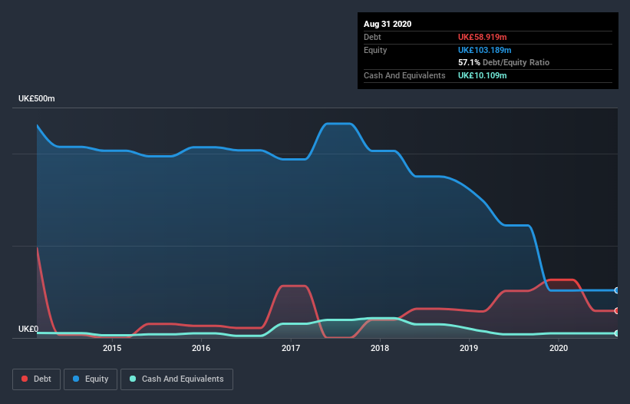Click the UK£500m y-axis label
The height and width of the screenshot is (404, 630).
pos(37,98)
